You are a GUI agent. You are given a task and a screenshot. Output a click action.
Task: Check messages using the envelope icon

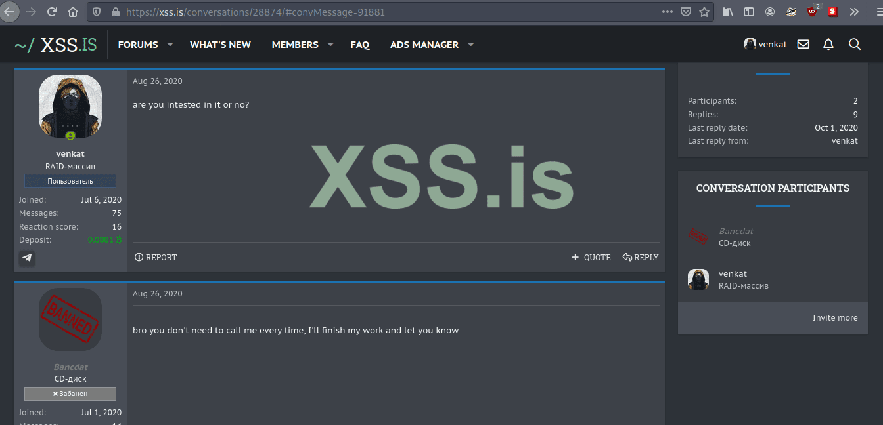coord(803,44)
